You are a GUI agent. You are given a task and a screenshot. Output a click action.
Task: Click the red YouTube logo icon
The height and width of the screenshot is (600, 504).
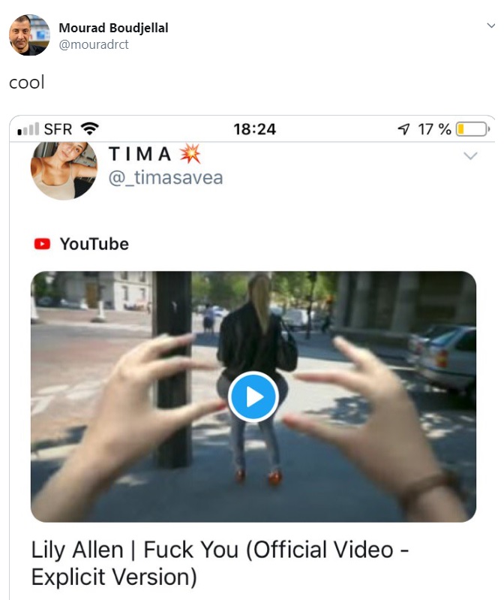point(42,244)
